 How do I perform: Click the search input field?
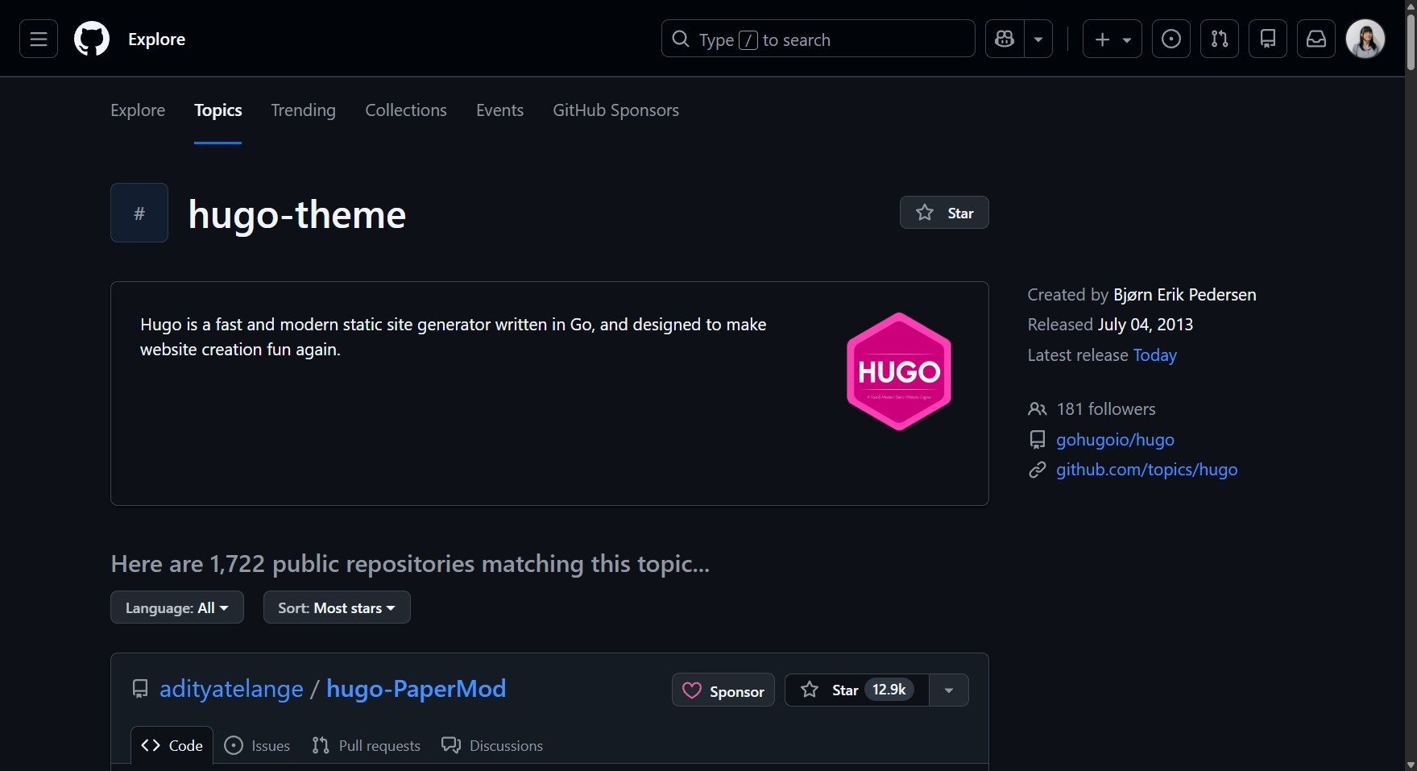coord(817,38)
